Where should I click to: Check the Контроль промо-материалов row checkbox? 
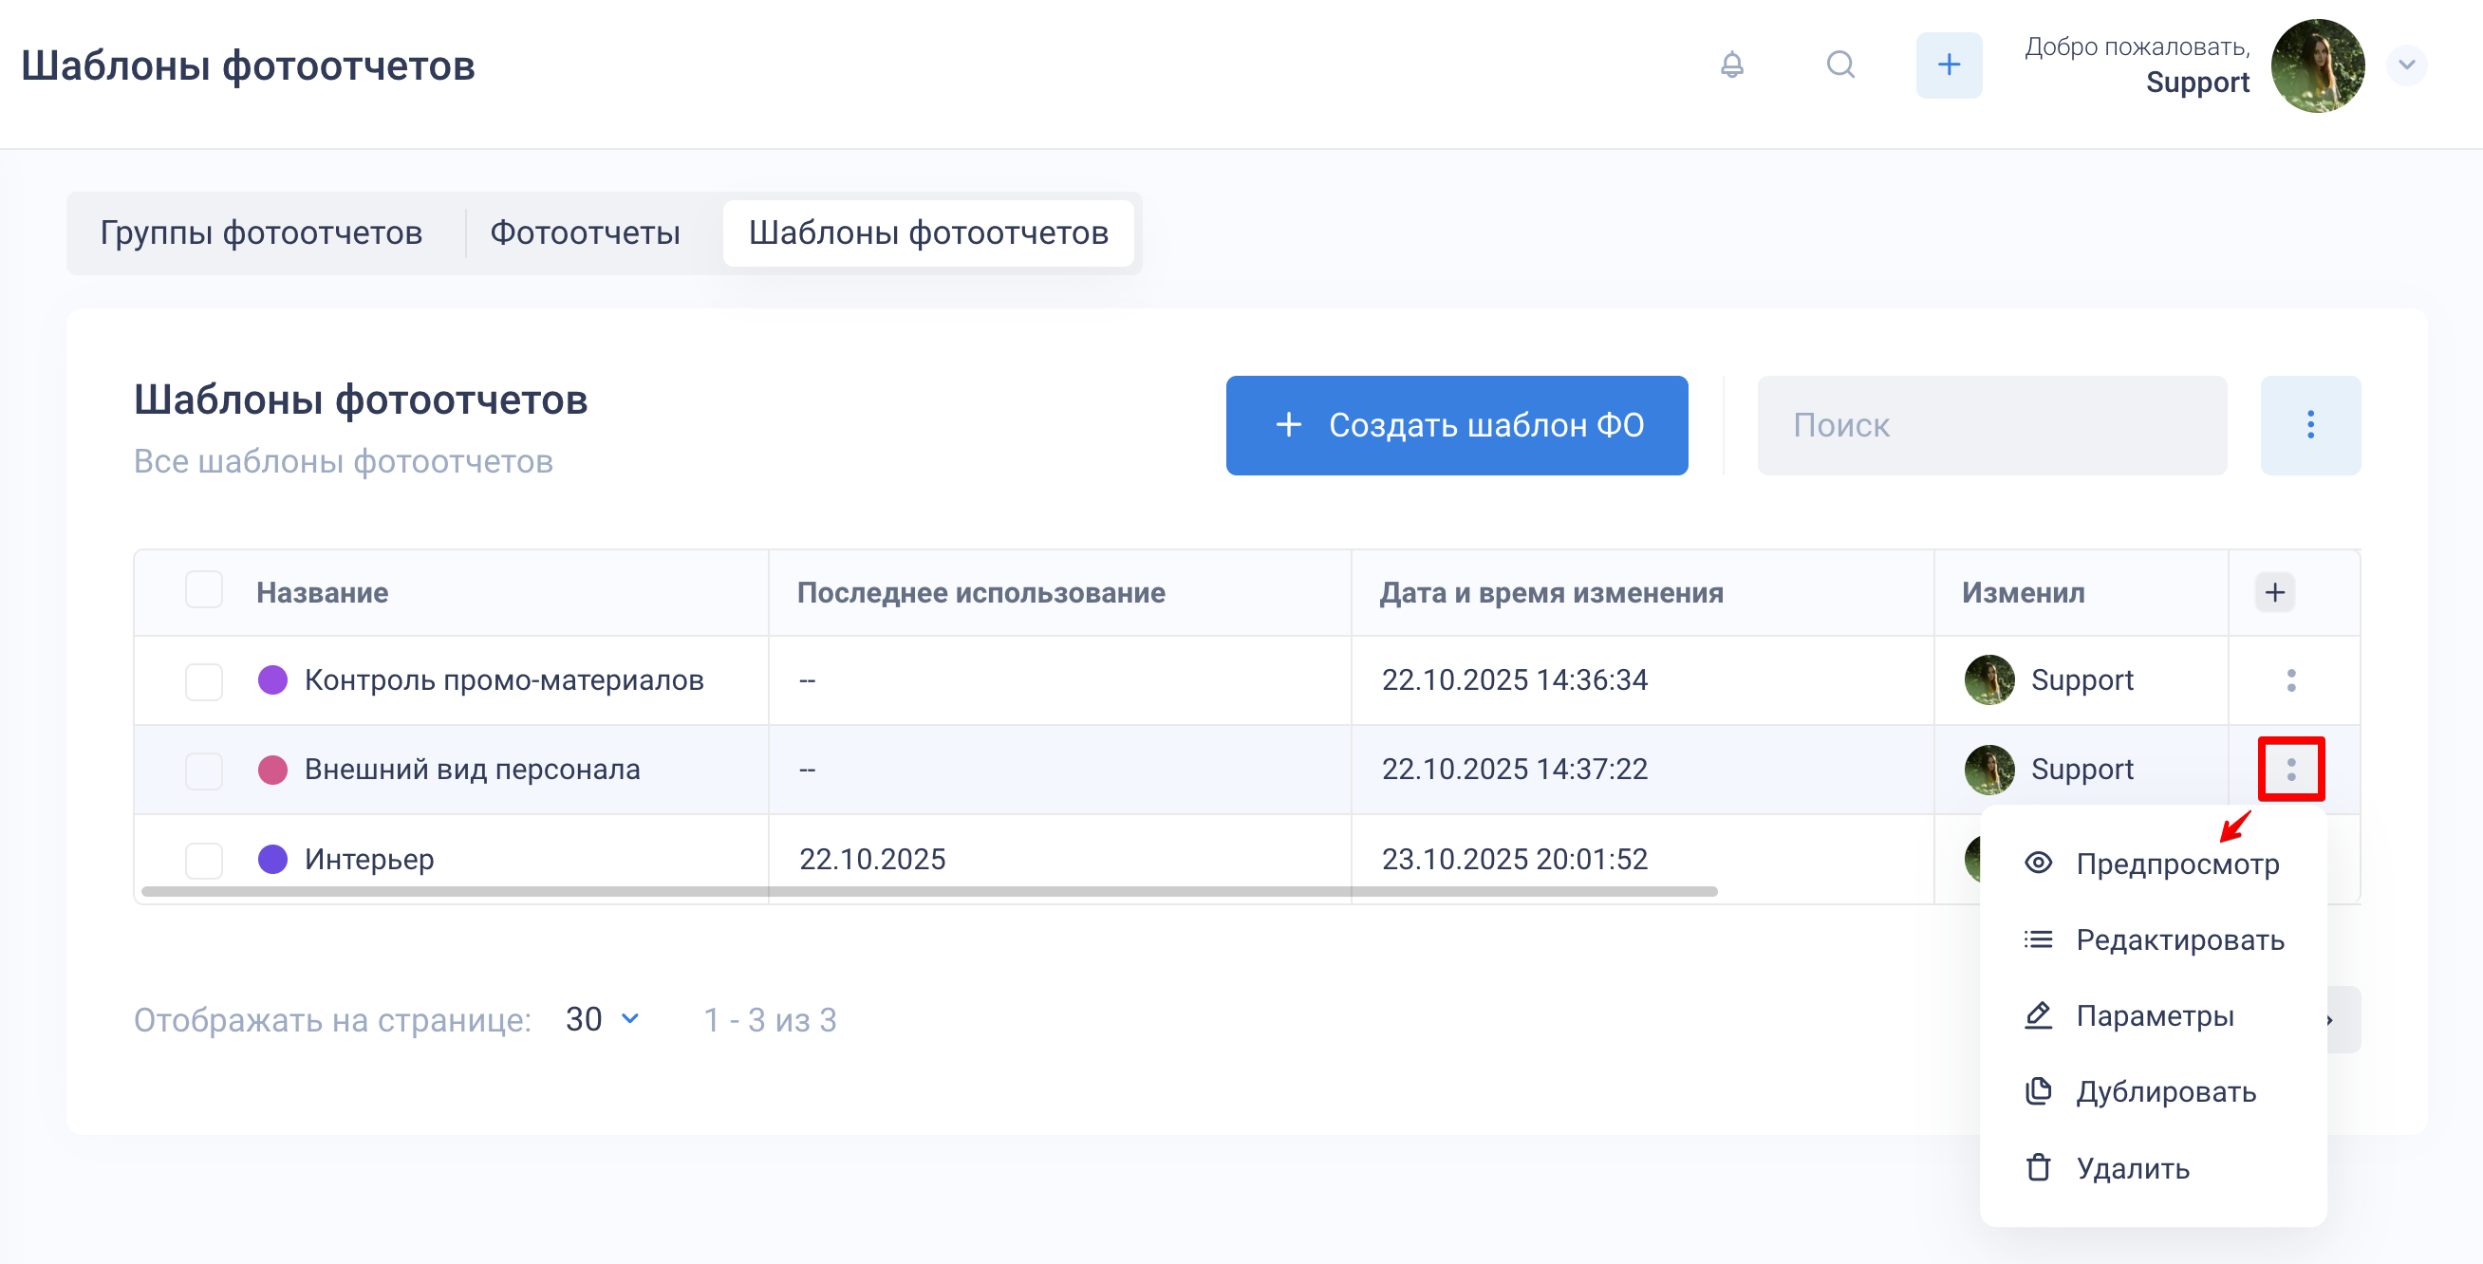pyautogui.click(x=203, y=681)
